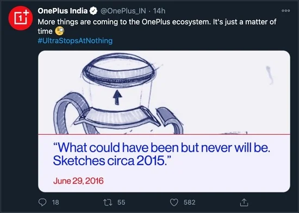
Task: Retweet using the retweet arrows icon
Action: tap(108, 202)
